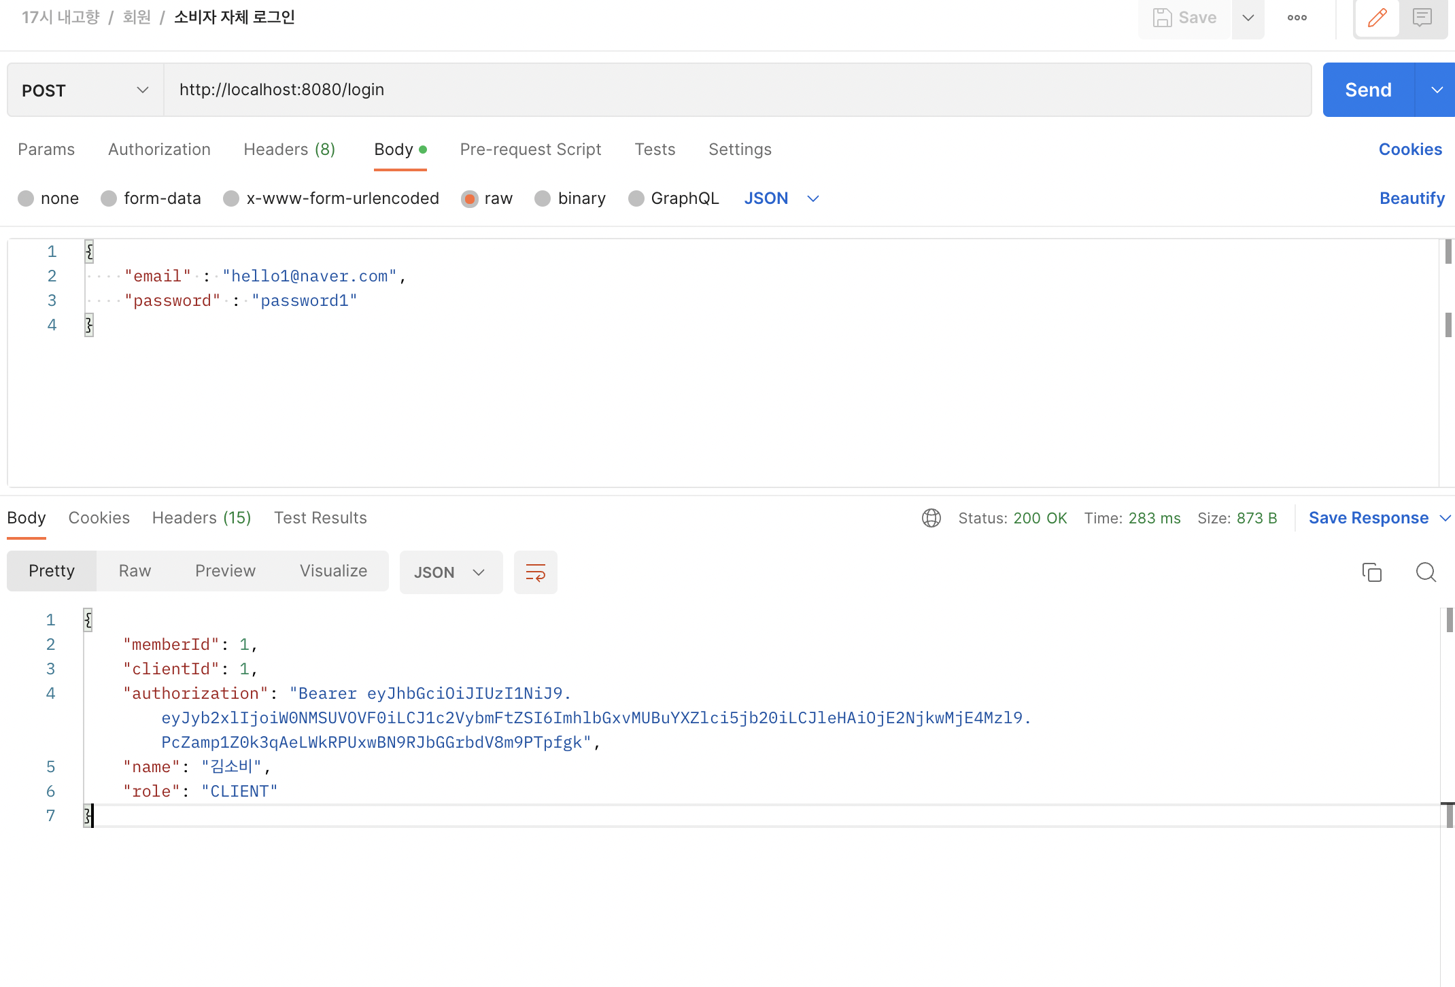Screen dimensions: 1455x987
Task: Copy response with the copy icon
Action: 1372,572
